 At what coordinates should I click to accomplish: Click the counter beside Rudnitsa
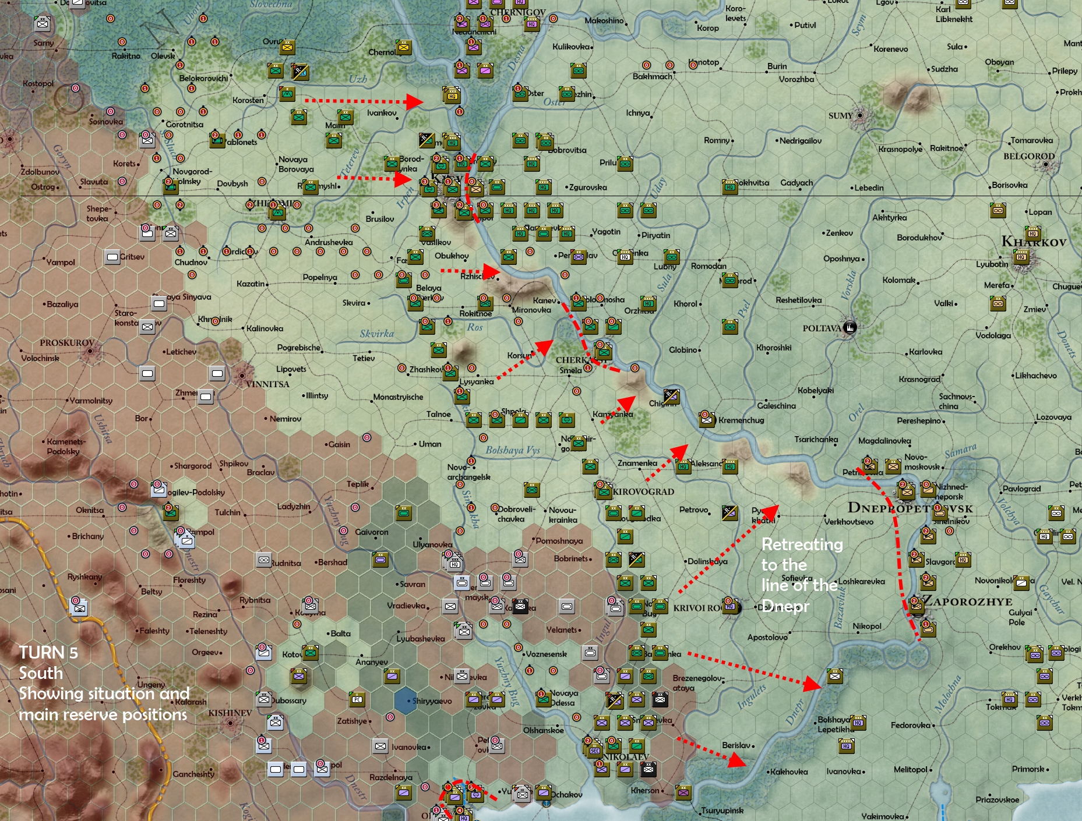coord(264,560)
